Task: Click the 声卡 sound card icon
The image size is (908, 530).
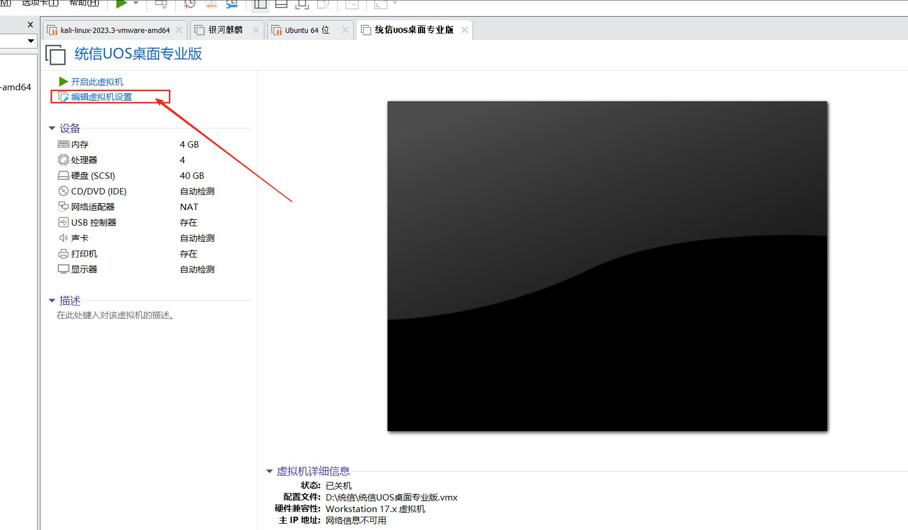Action: point(64,238)
